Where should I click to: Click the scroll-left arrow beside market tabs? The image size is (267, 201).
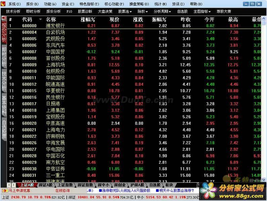coord(9,185)
